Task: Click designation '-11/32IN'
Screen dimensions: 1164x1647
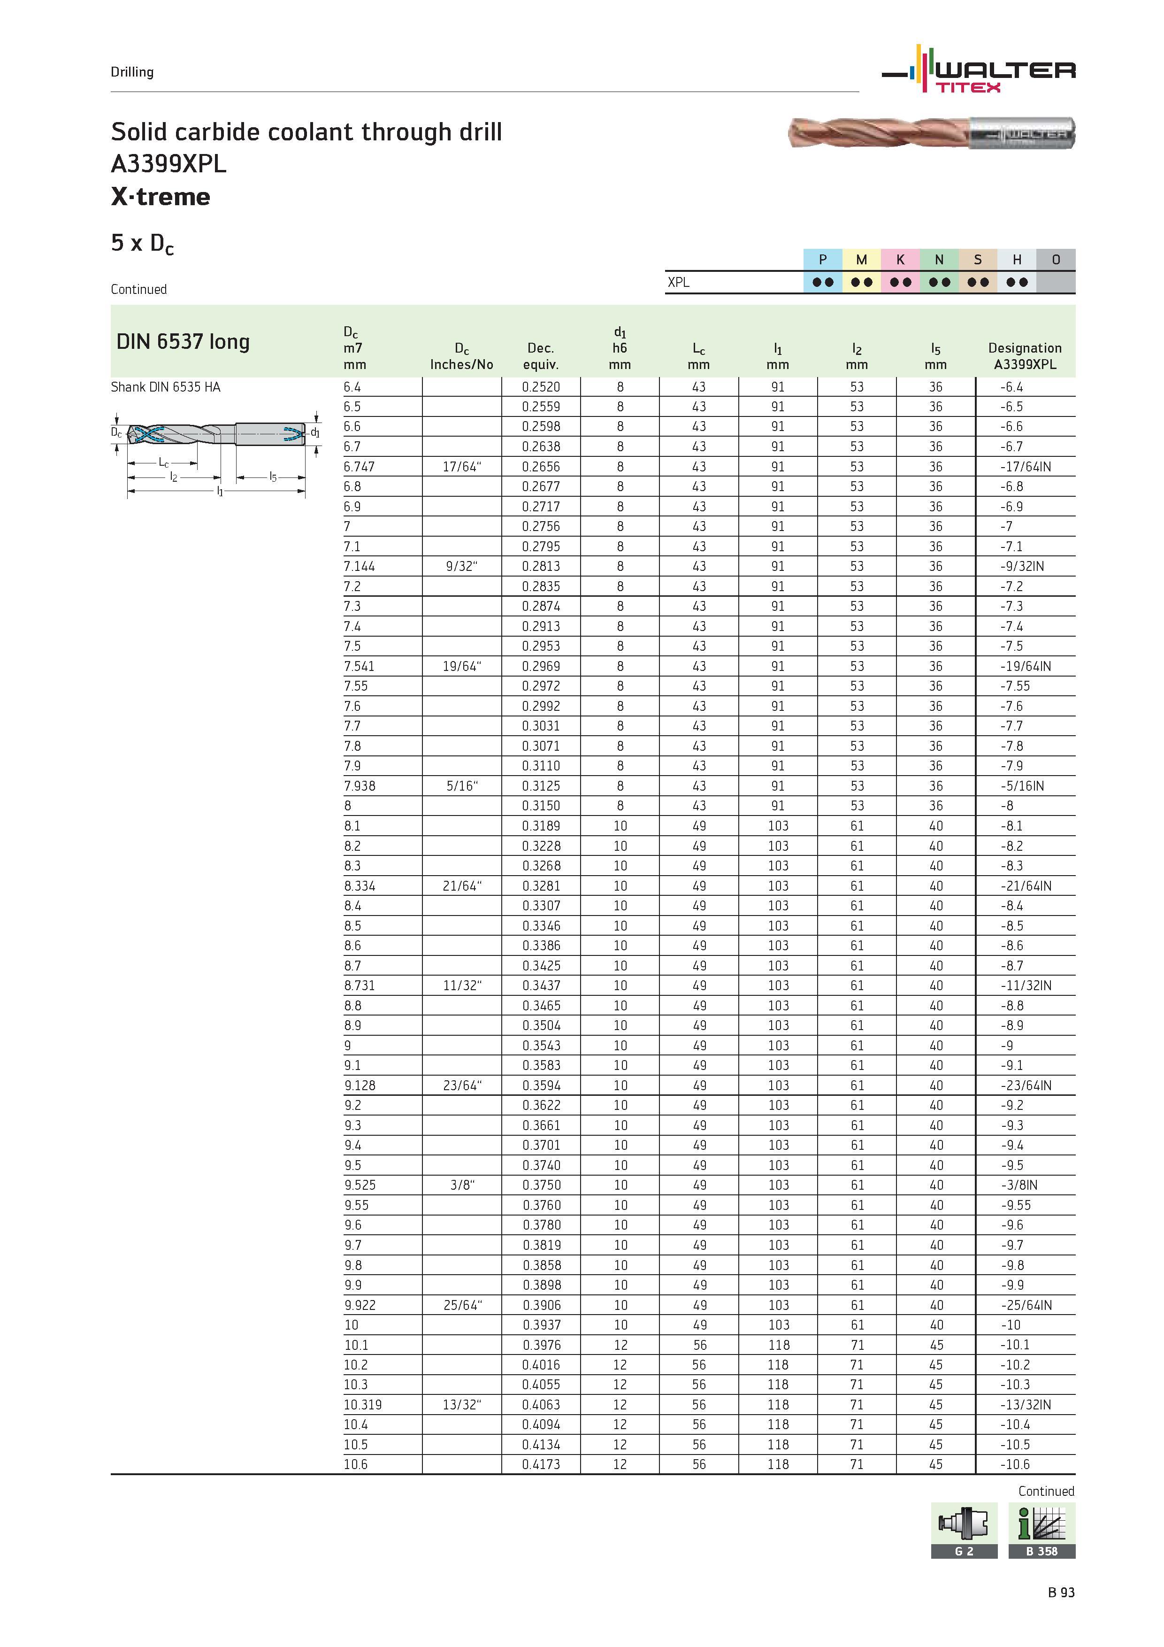Action: tap(1026, 986)
